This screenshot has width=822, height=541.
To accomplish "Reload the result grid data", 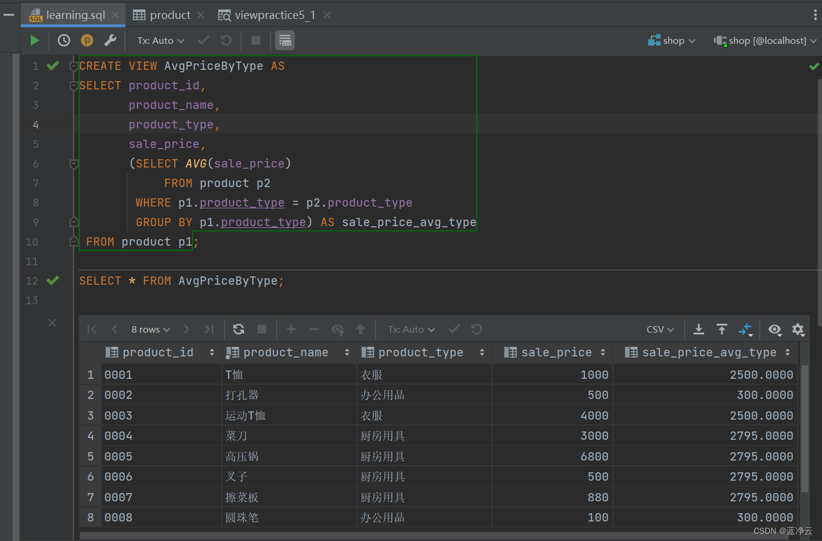I will [x=239, y=329].
